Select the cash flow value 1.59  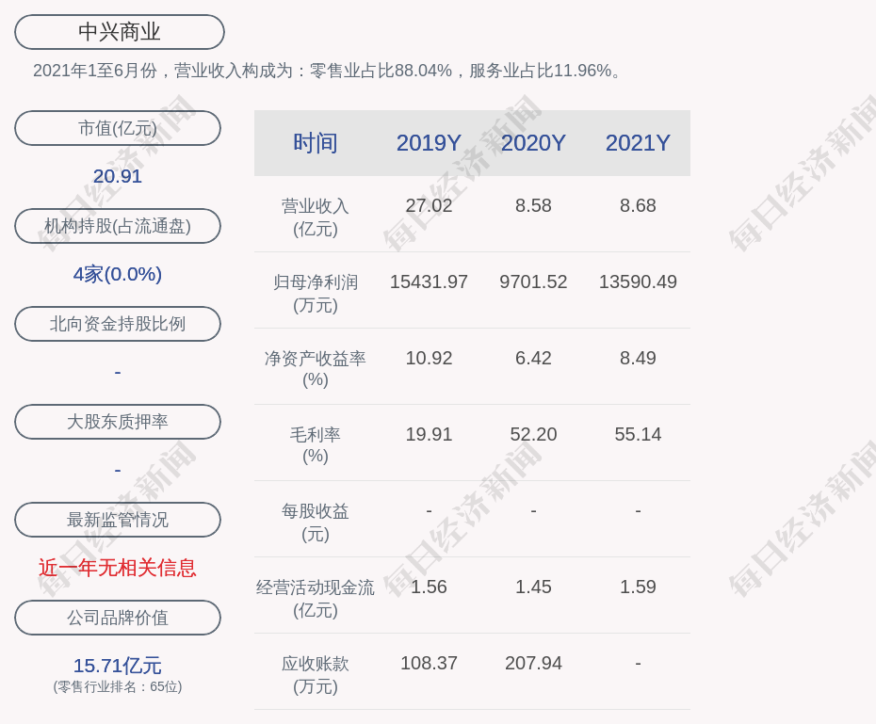638,587
